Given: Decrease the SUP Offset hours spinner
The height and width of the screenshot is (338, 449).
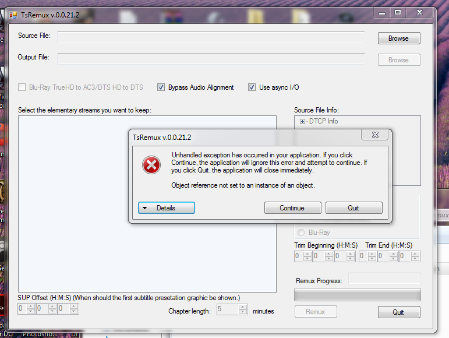Looking at the screenshot, I should pos(31,311).
